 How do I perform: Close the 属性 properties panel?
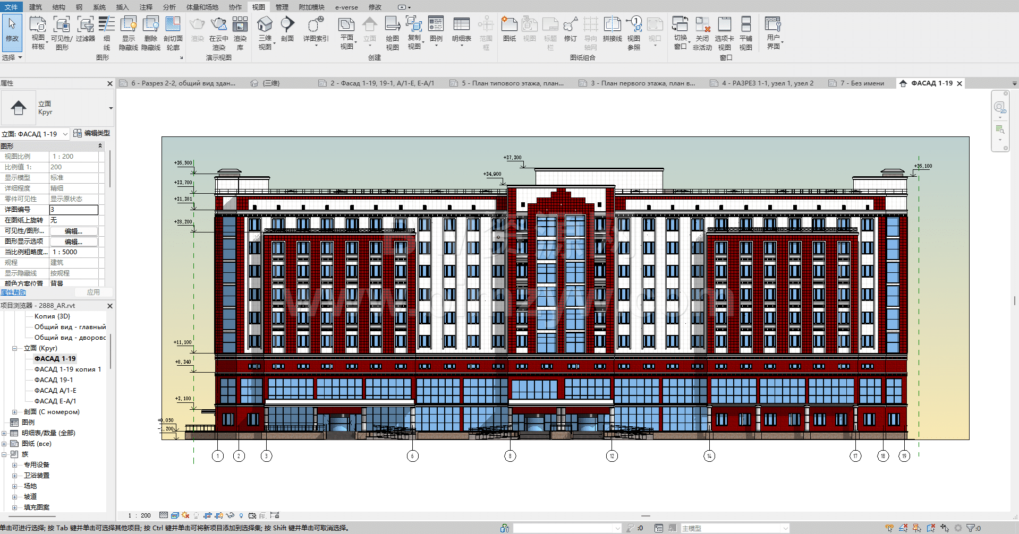coord(110,83)
